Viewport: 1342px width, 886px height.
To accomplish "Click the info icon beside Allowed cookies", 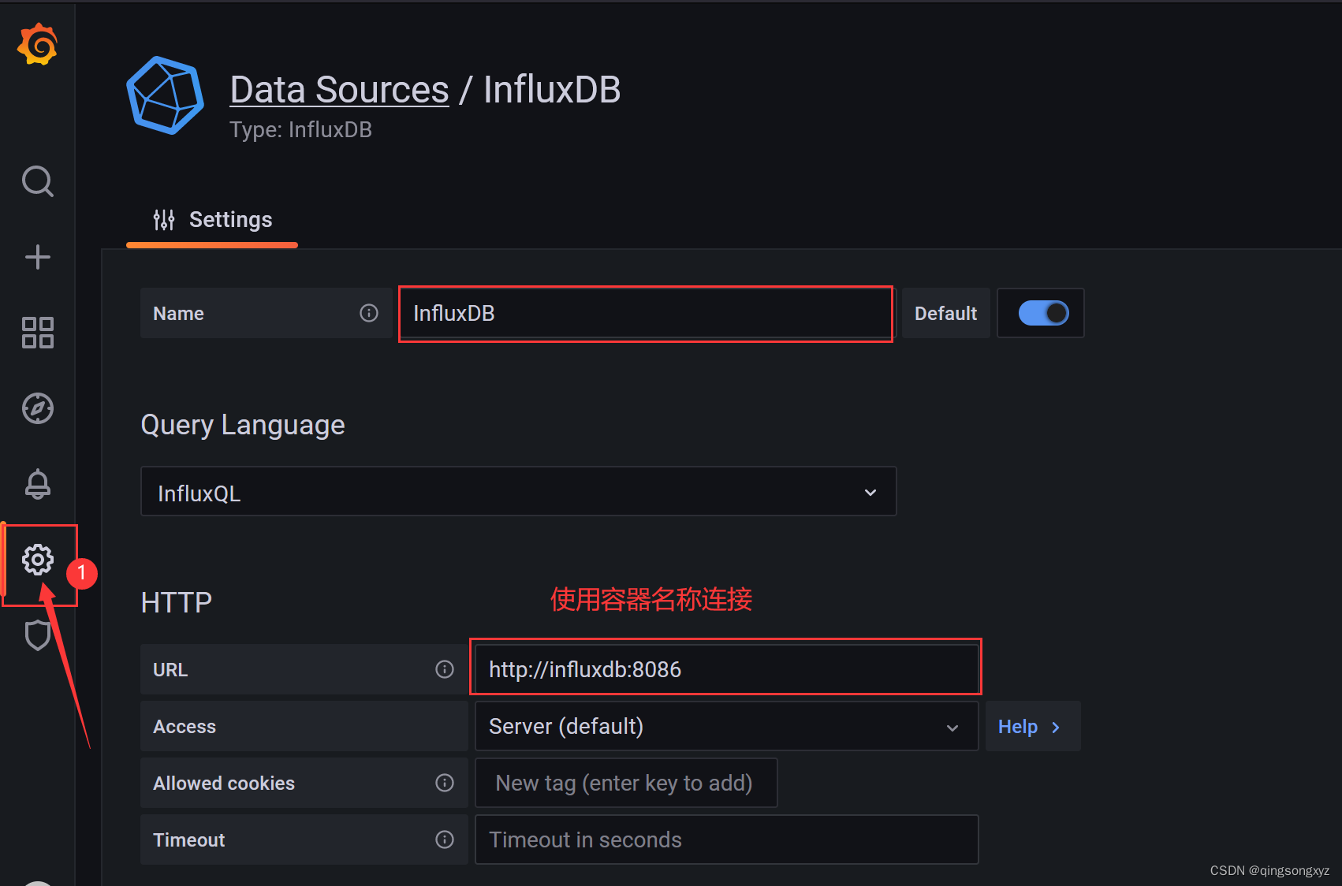I will 445,783.
